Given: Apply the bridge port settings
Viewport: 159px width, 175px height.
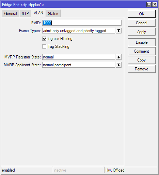Looking at the screenshot, I should click(142, 32).
